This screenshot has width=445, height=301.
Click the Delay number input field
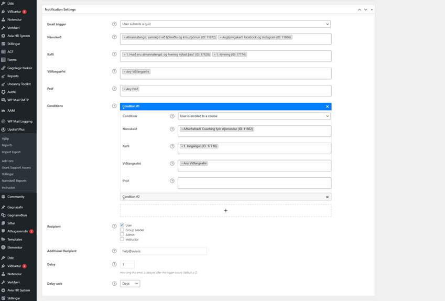pyautogui.click(x=127, y=265)
